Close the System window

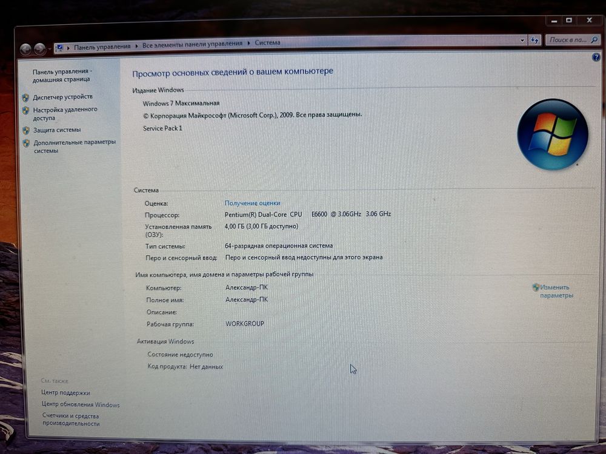(589, 20)
